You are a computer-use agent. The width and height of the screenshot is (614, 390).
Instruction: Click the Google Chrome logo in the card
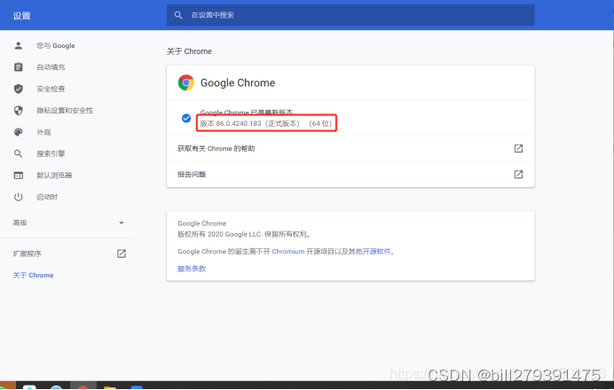click(186, 82)
